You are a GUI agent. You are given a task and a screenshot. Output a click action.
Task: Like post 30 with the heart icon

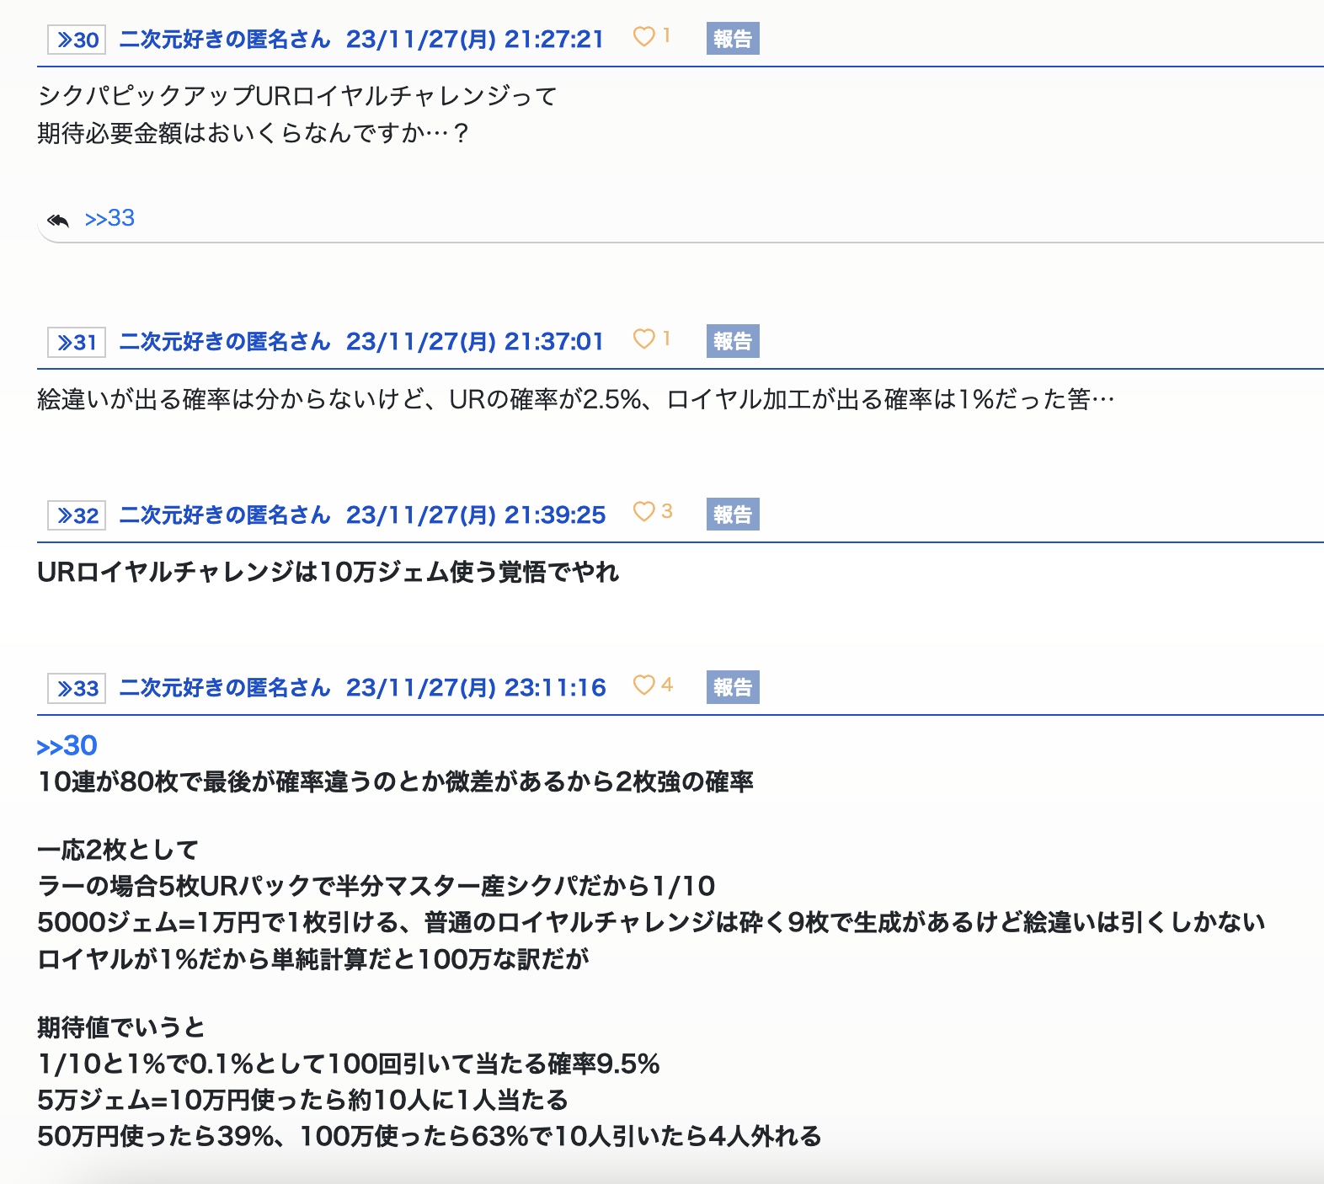pyautogui.click(x=643, y=37)
